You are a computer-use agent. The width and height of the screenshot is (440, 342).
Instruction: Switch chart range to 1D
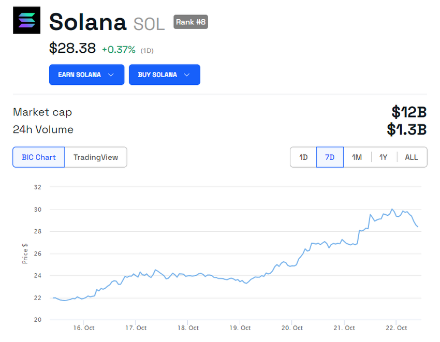tap(303, 157)
